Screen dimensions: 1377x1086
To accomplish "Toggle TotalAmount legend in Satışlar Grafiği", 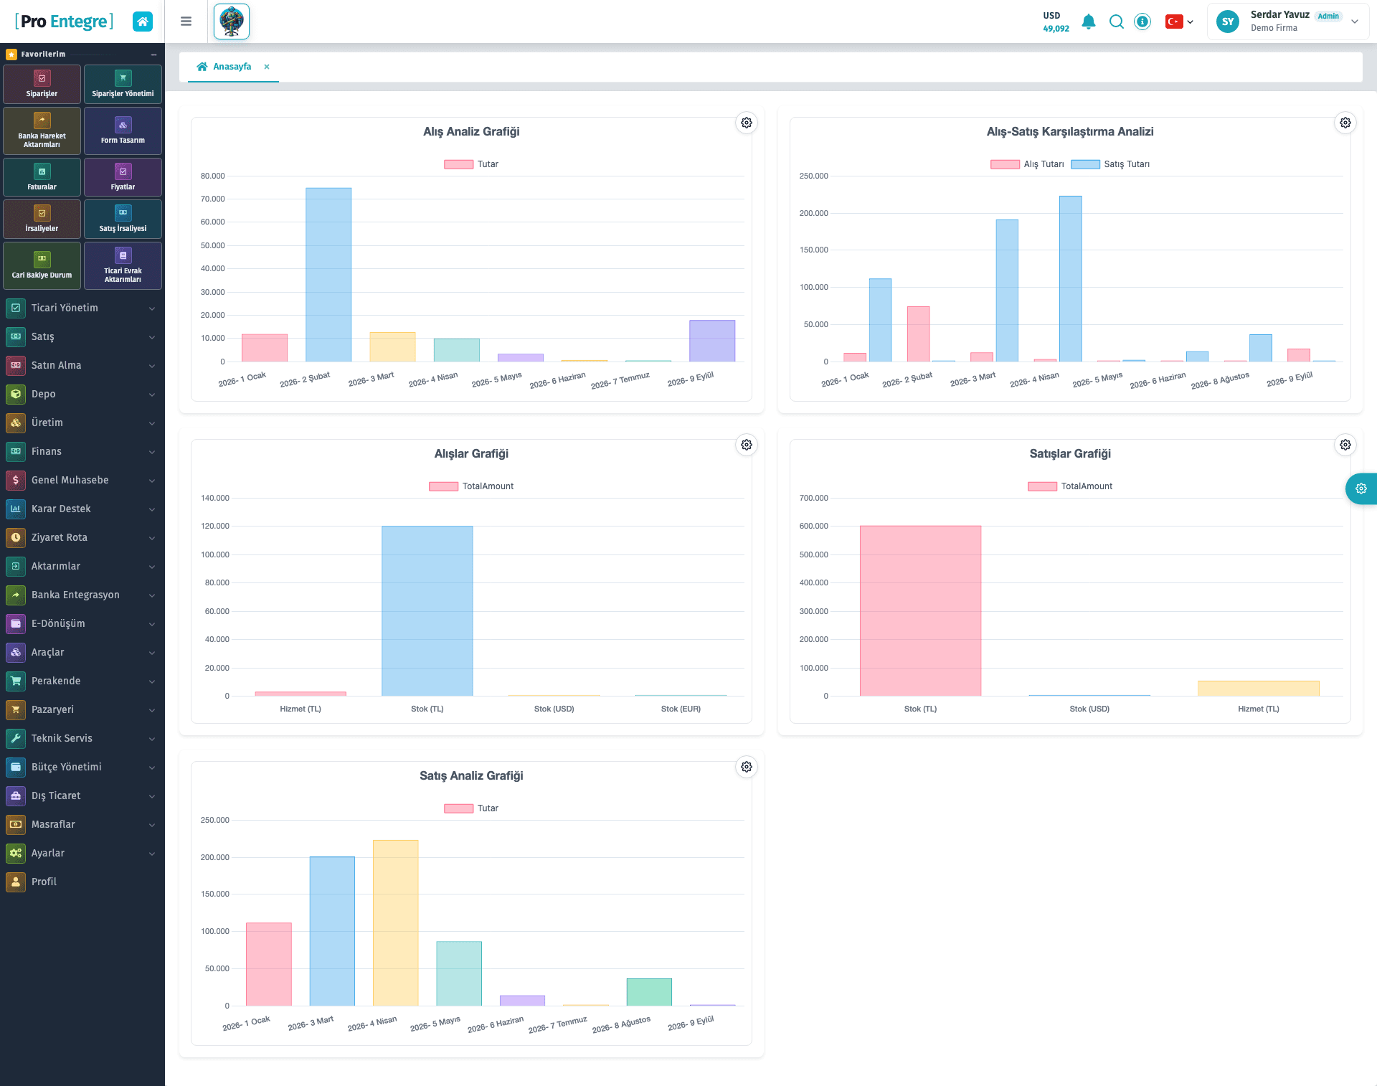I will (1070, 486).
